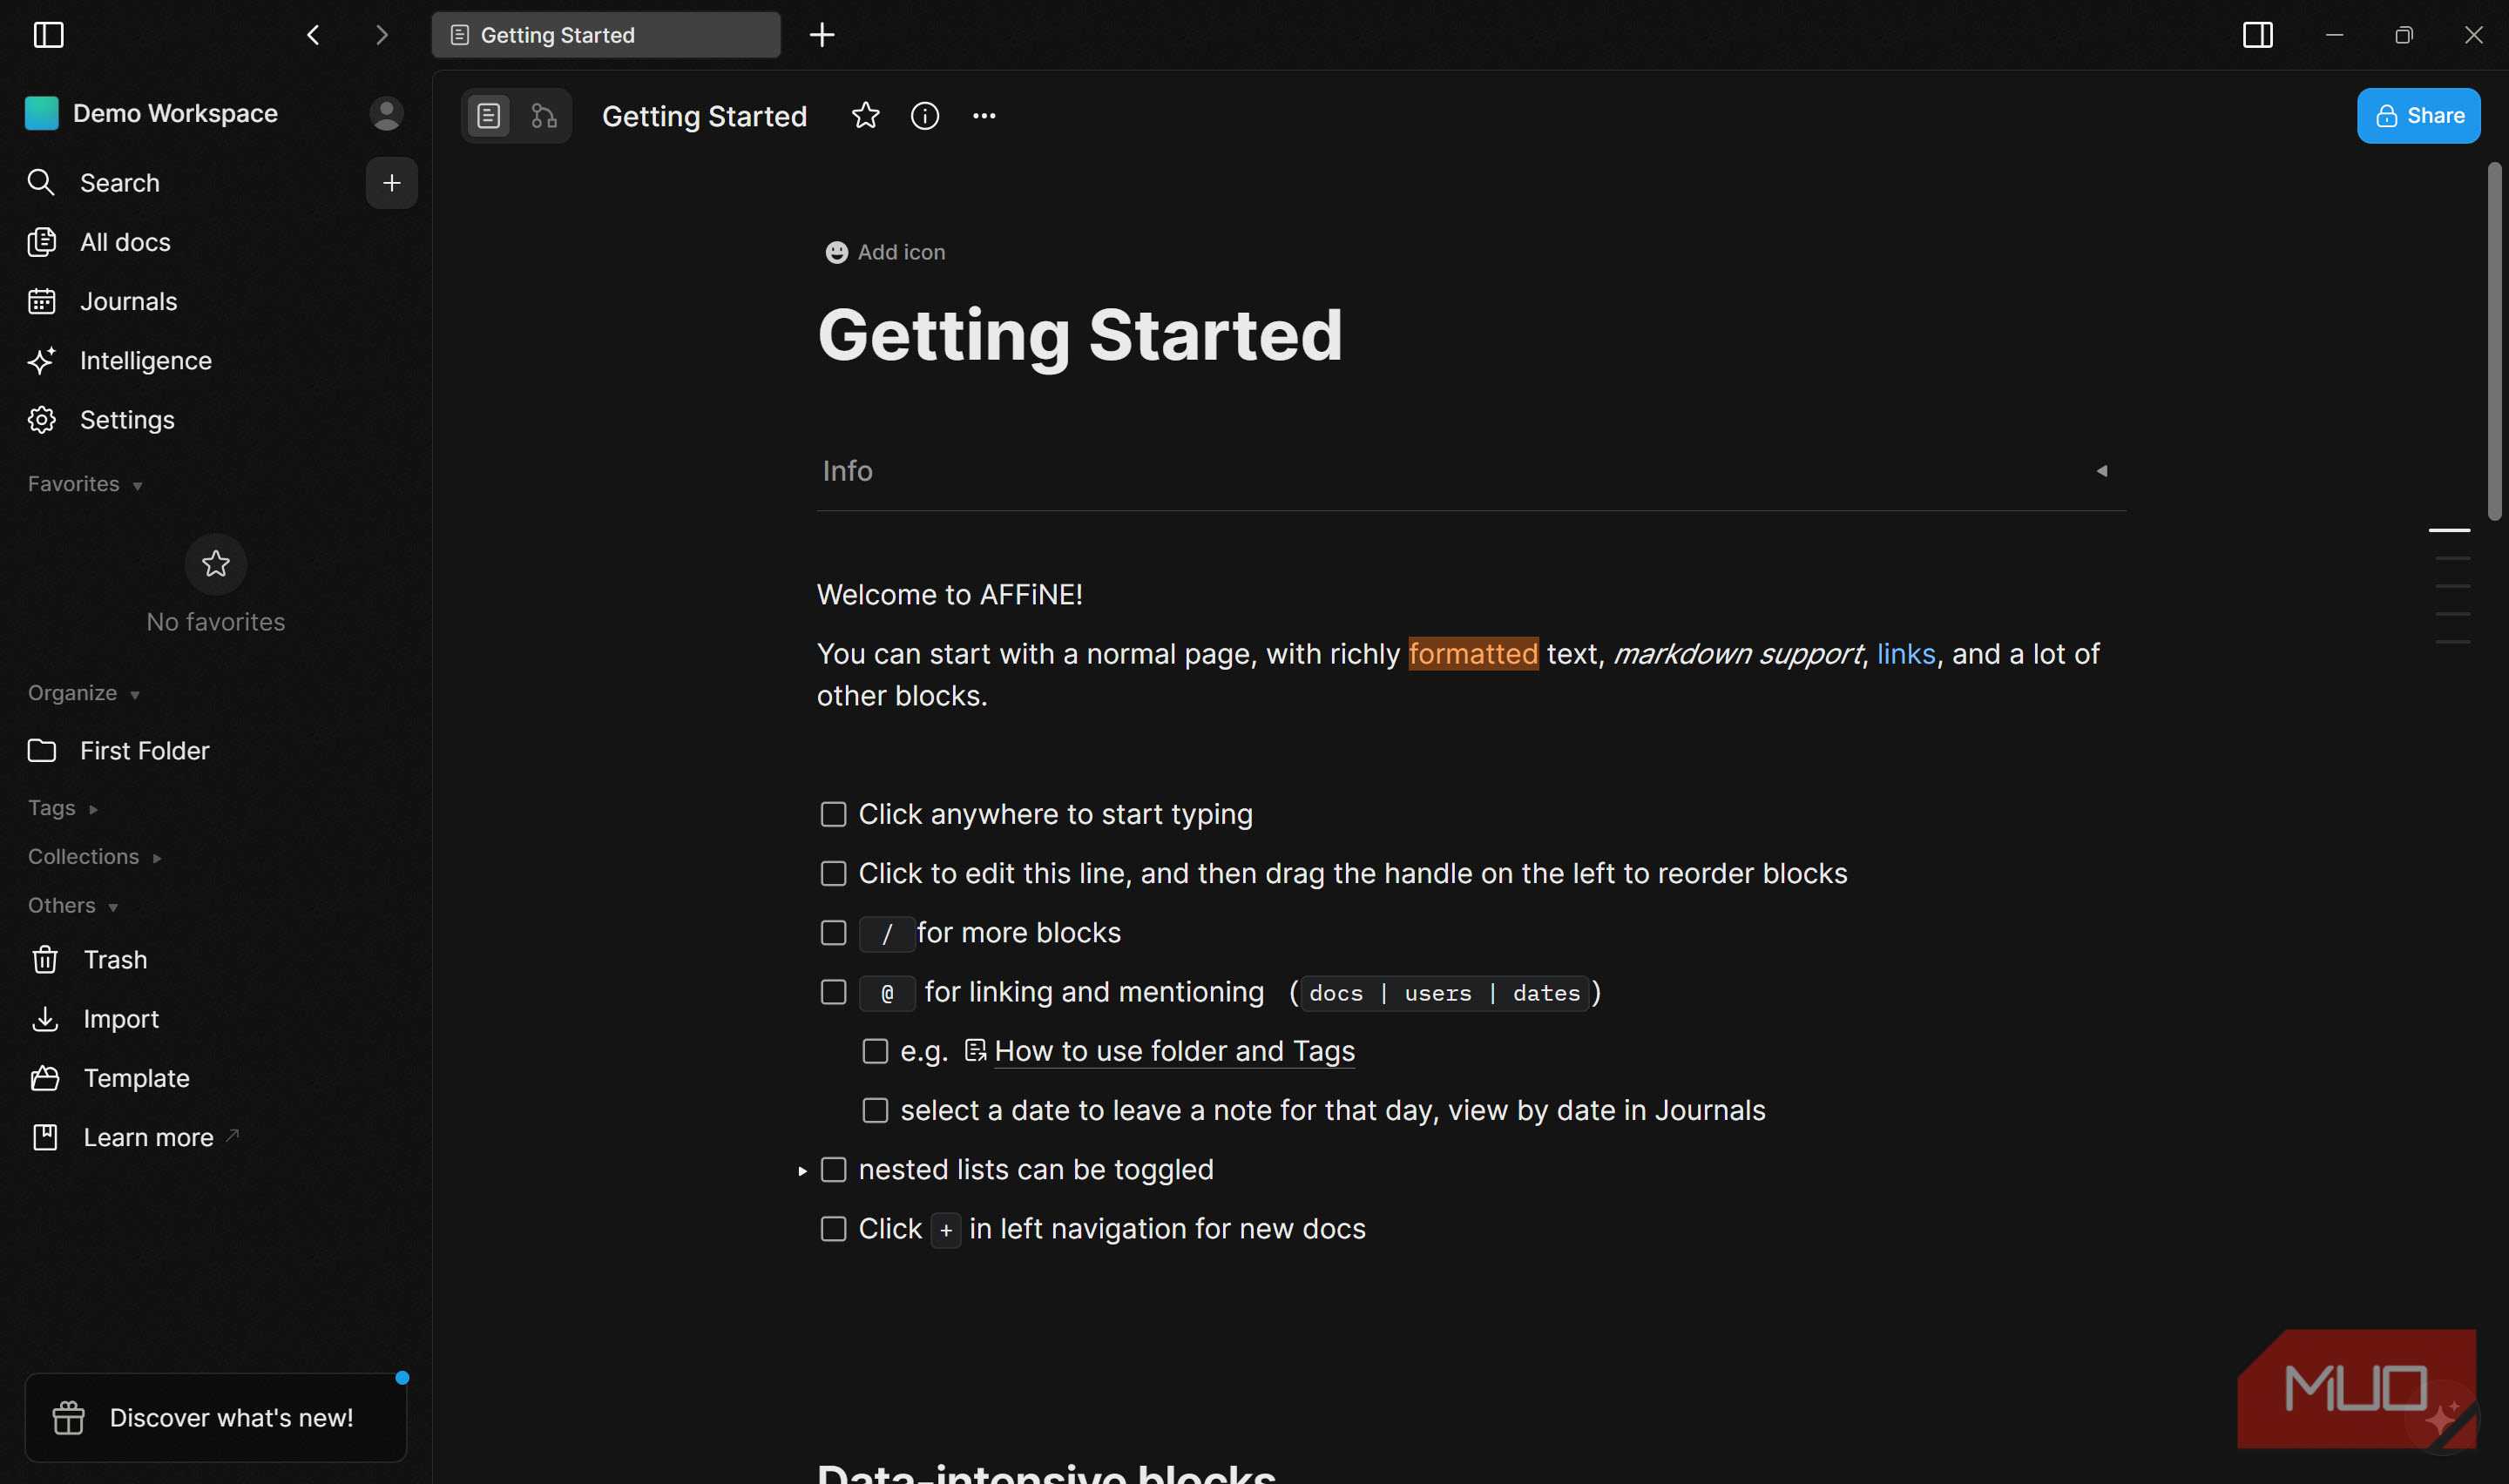
Task: Open a new tab with plus icon
Action: point(822,35)
